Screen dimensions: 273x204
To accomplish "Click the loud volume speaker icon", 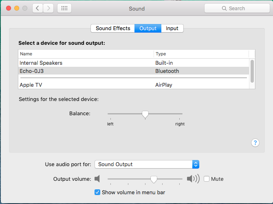I will click(193, 179).
